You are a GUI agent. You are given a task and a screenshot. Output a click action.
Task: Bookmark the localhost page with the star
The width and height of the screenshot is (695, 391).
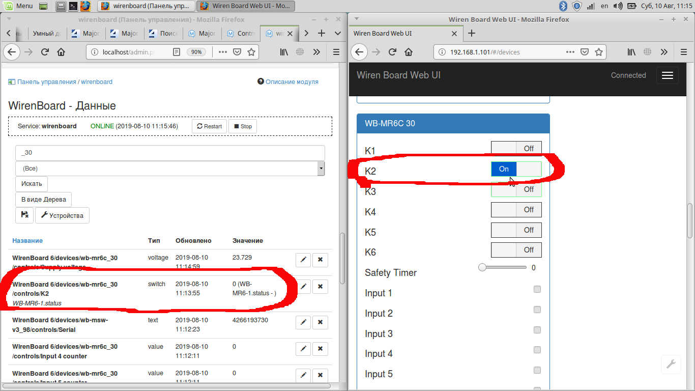tap(251, 52)
